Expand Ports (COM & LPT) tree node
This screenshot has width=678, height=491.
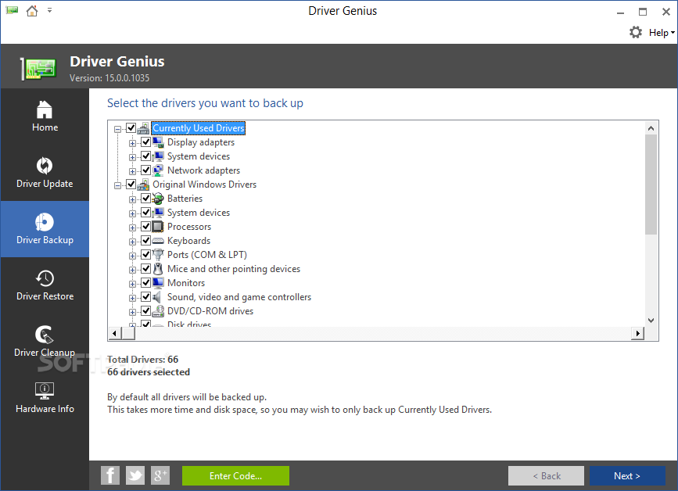click(132, 256)
